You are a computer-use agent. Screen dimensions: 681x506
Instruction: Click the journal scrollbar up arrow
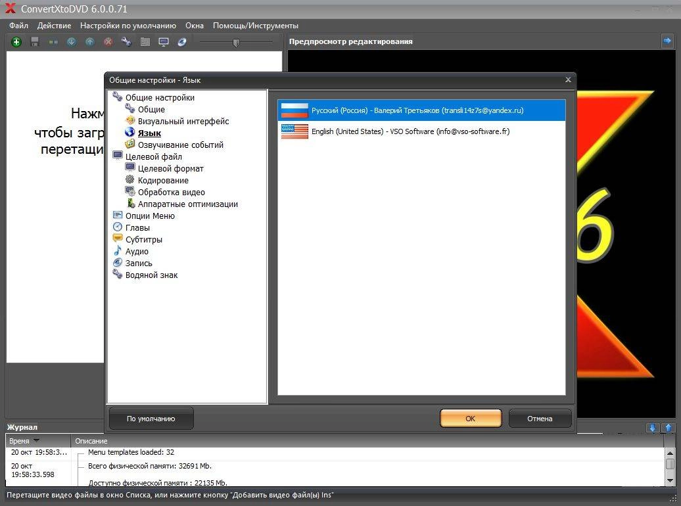point(670,453)
